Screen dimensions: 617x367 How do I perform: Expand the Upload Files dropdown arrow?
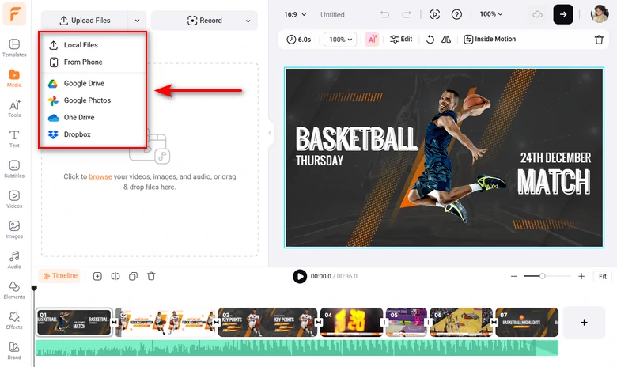pyautogui.click(x=137, y=21)
